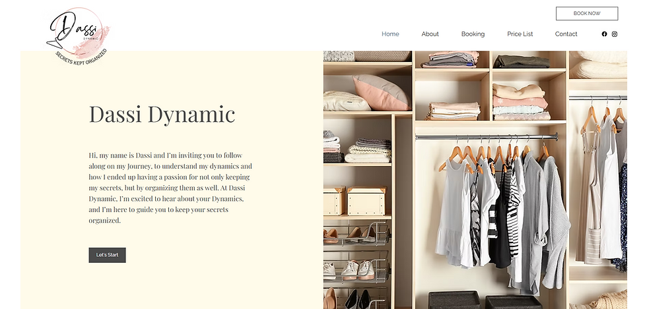Screen dimensions: 647x309
Task: Go to the Contact page
Action: [x=566, y=34]
